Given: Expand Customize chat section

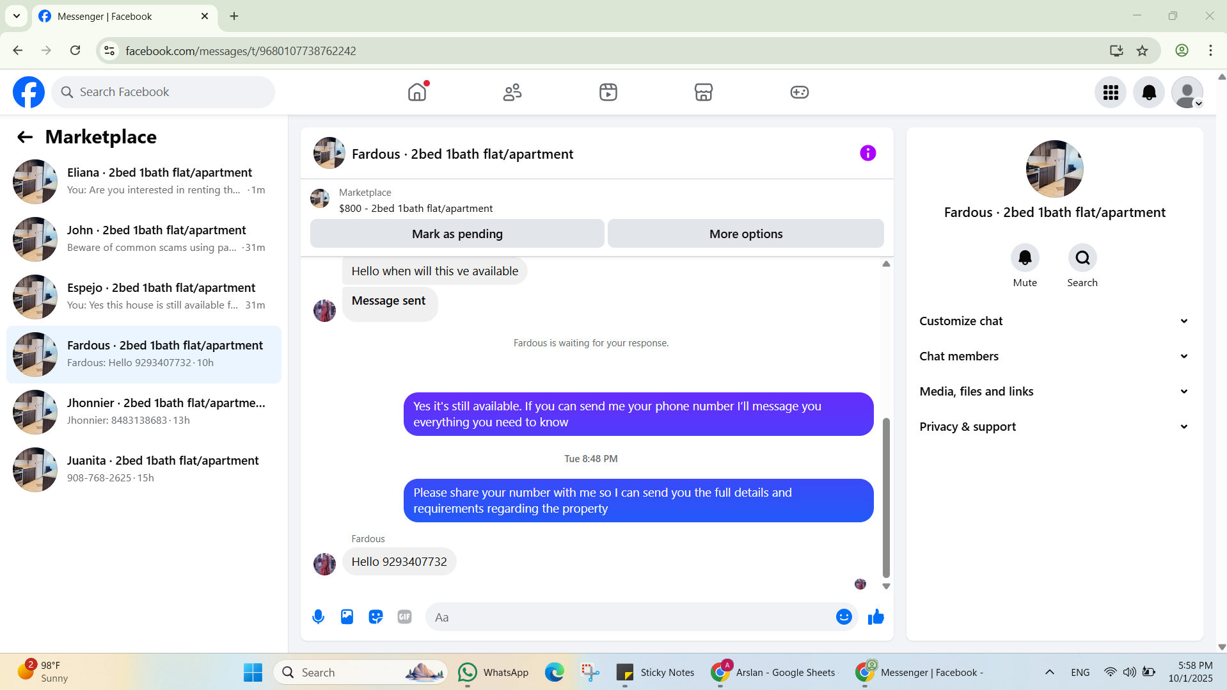Looking at the screenshot, I should pos(1054,321).
